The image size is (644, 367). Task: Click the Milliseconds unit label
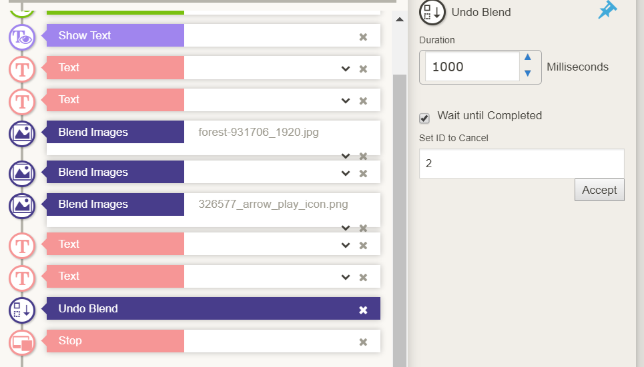tap(577, 67)
